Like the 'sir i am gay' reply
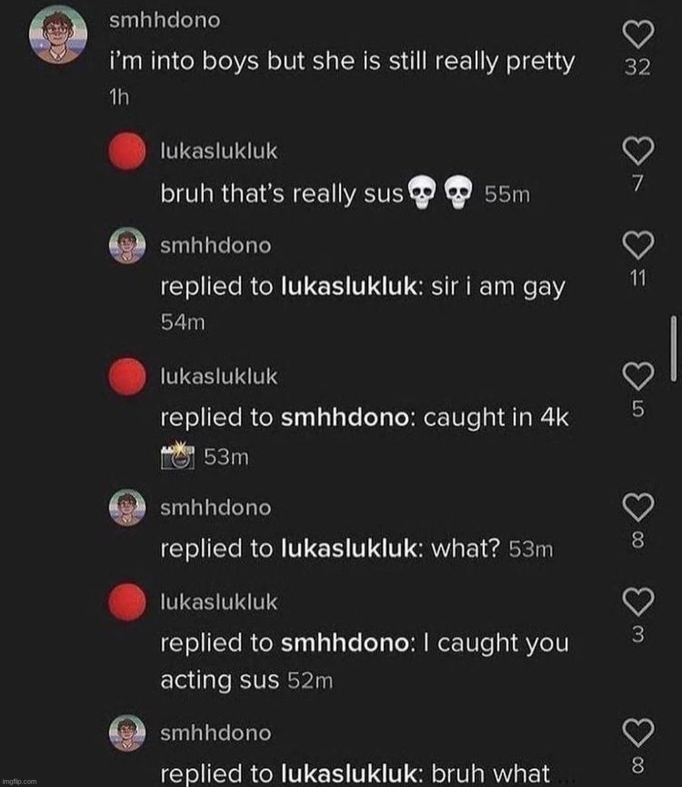 coord(637,244)
